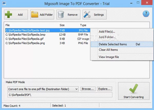Minimize the converter window
154x110 pixels.
pyautogui.click(x=131, y=3)
